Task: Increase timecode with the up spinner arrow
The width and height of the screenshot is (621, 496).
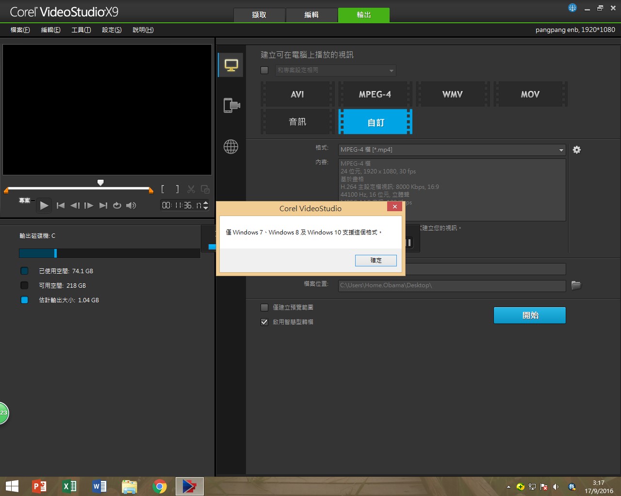Action: click(x=206, y=203)
